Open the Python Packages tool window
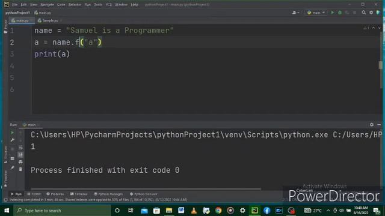 (108, 194)
